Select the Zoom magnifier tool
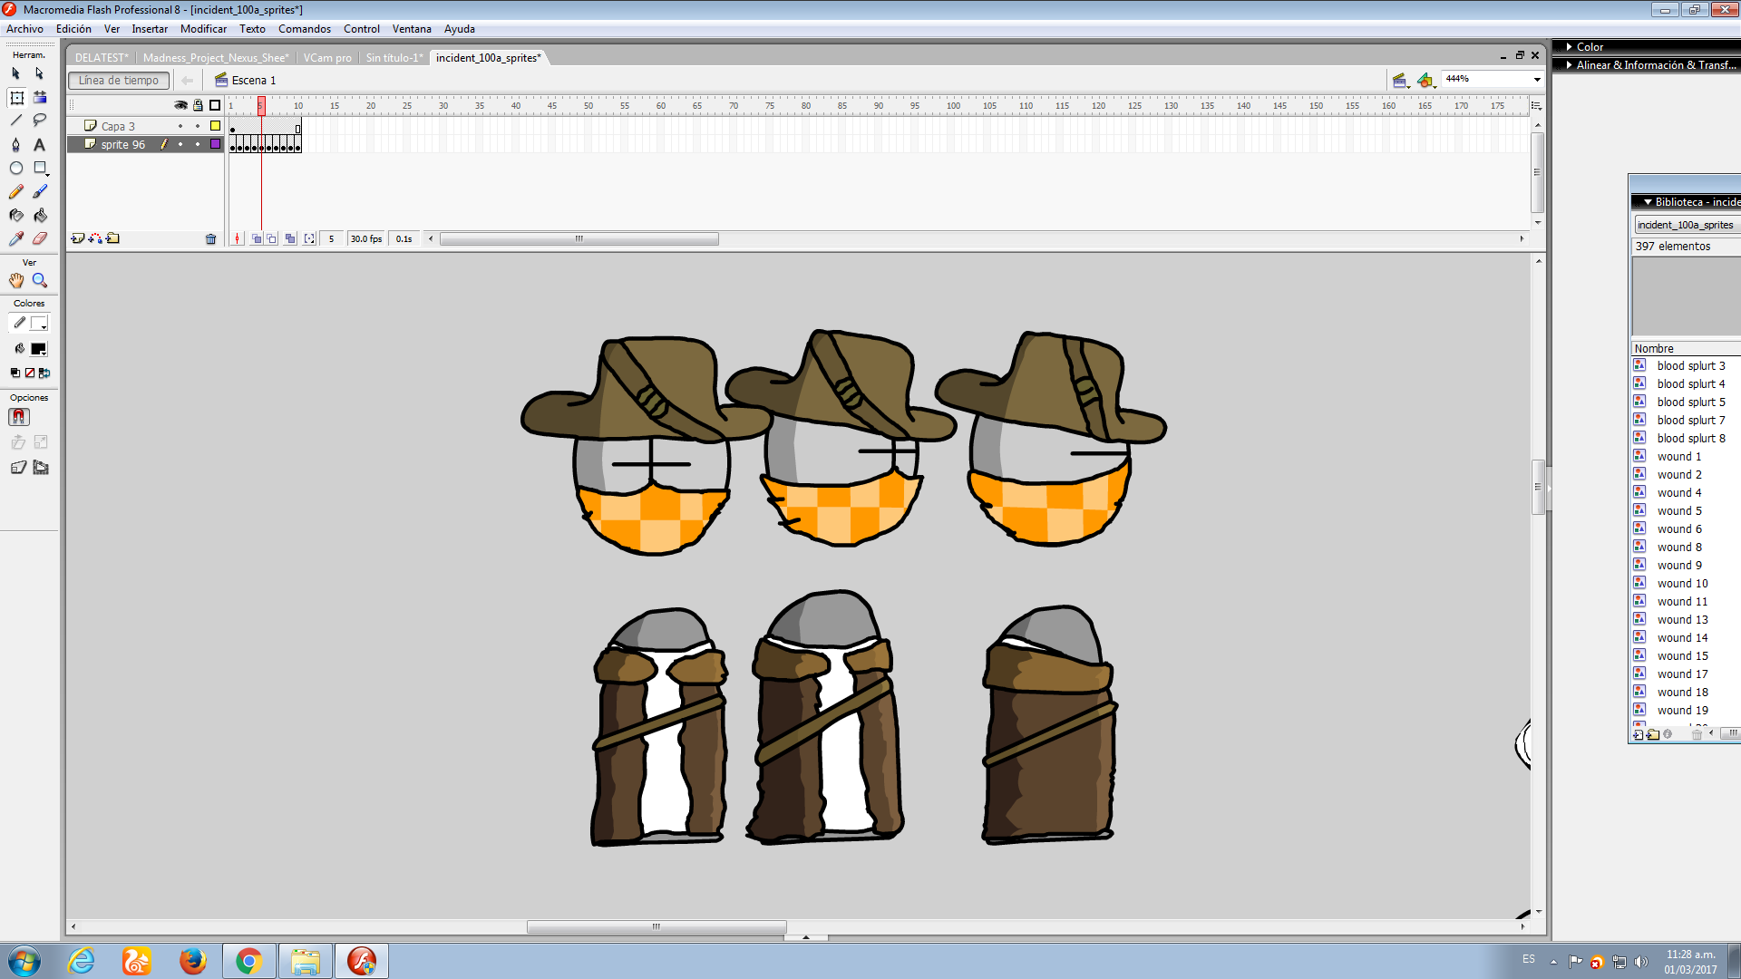This screenshot has height=979, width=1741. pyautogui.click(x=40, y=280)
